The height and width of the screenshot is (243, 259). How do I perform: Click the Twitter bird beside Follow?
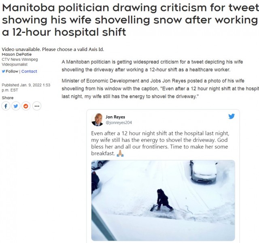pos(4,71)
